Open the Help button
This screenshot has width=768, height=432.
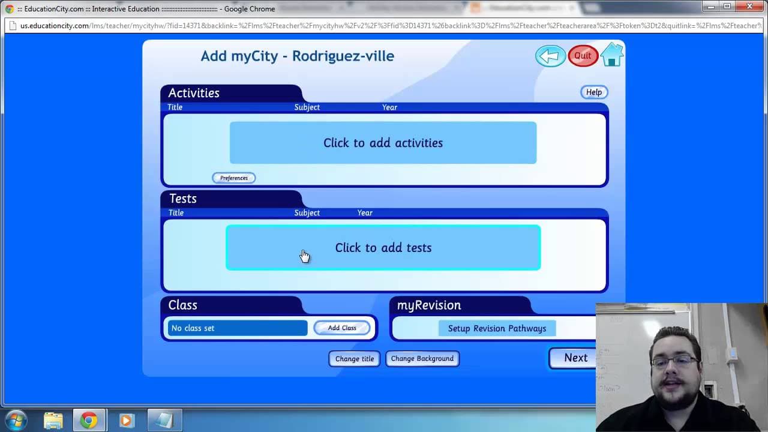tap(594, 92)
